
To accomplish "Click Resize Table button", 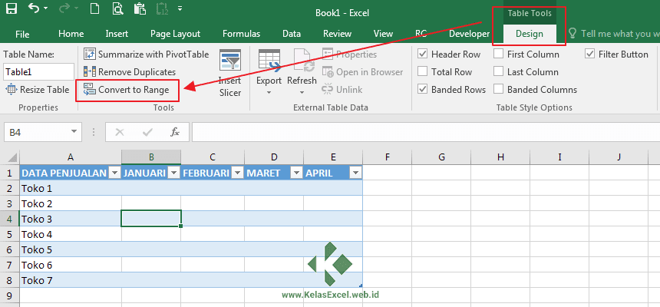I will tap(37, 90).
